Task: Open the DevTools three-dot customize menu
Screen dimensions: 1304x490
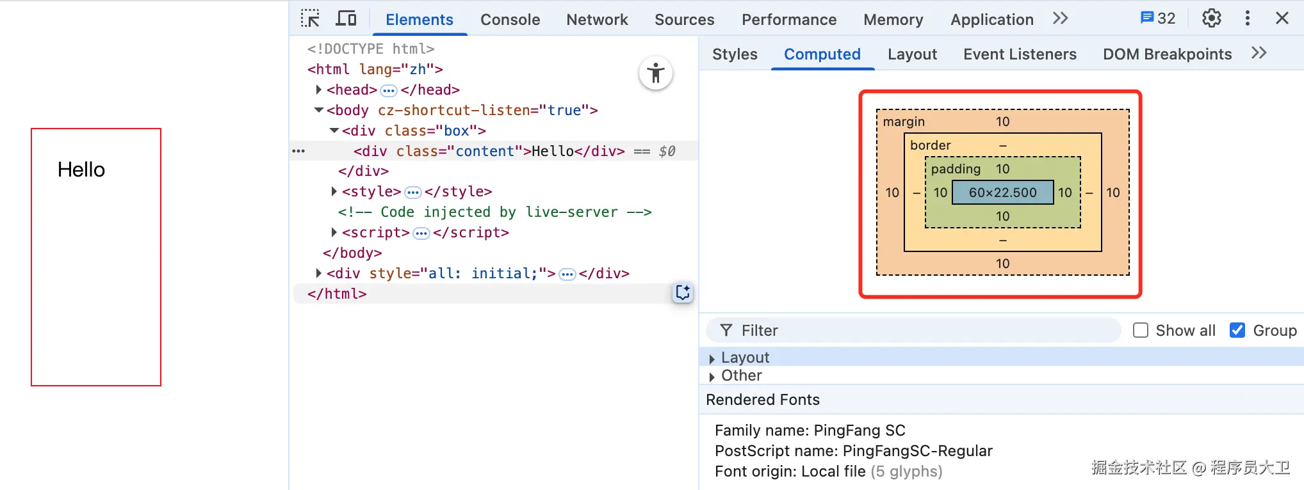Action: click(x=1247, y=19)
